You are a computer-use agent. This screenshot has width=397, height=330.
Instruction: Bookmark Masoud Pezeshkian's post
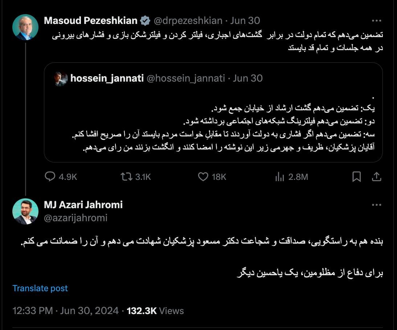click(x=357, y=177)
